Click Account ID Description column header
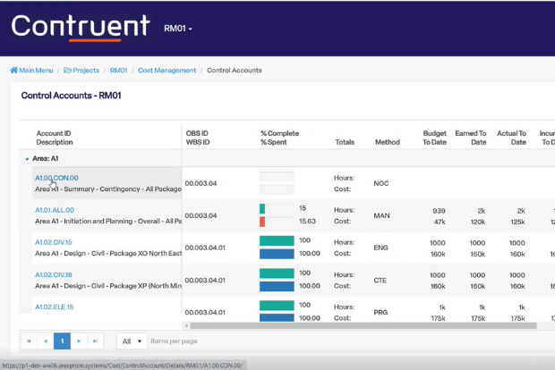 [x=54, y=138]
